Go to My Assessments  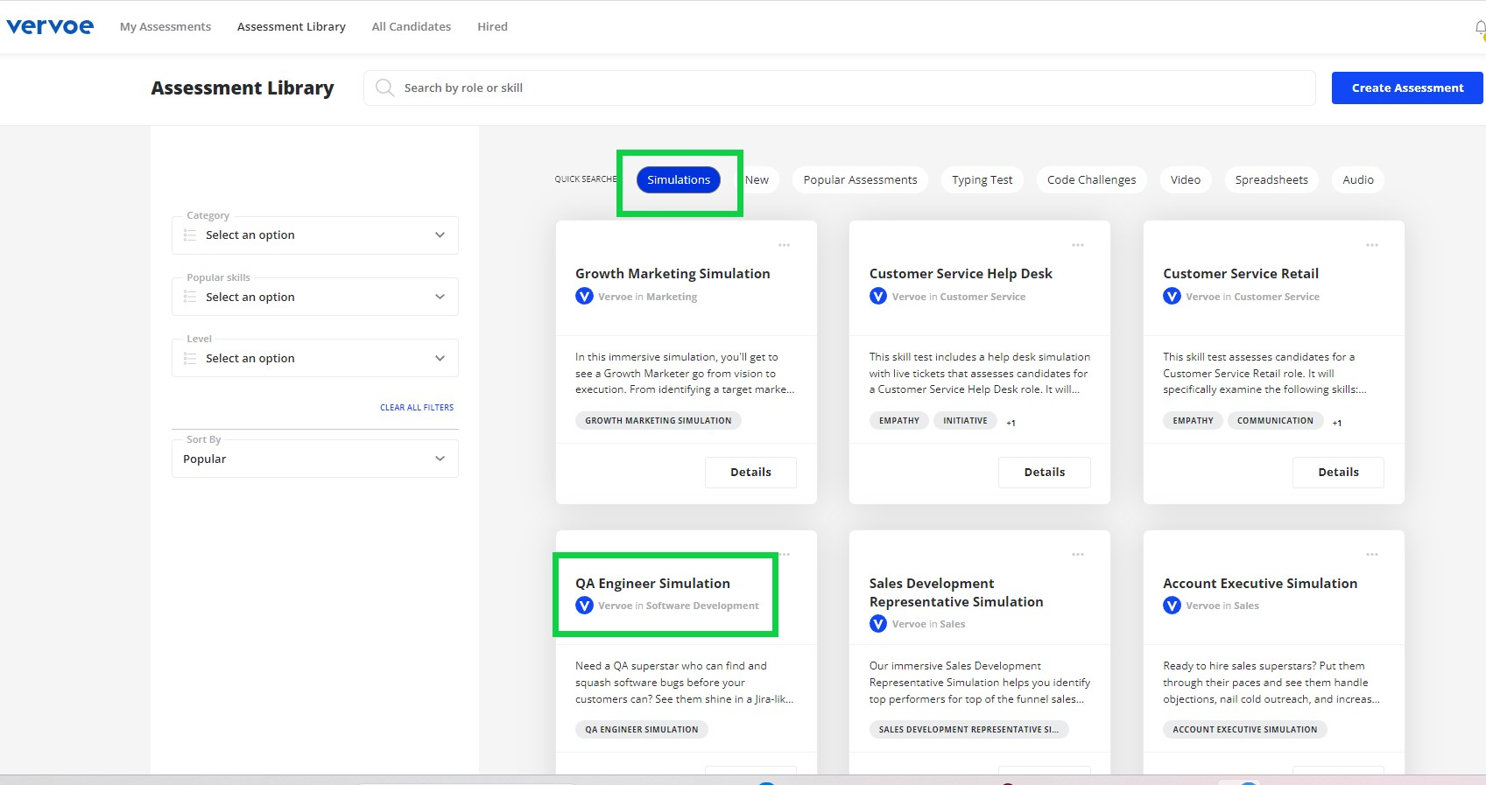point(166,27)
